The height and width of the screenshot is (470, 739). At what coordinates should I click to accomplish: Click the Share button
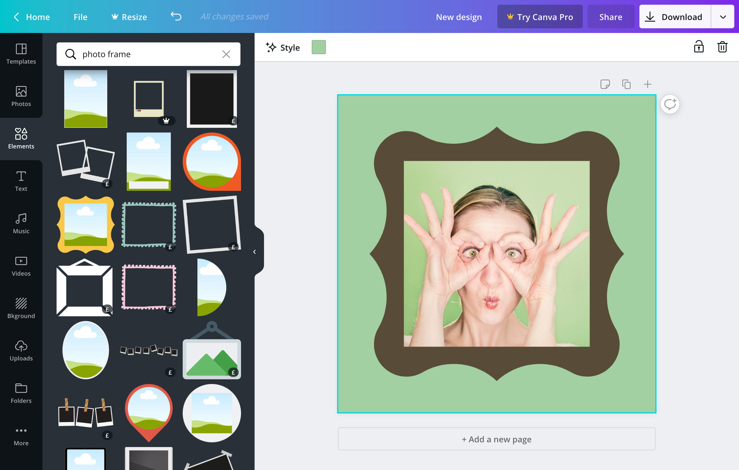click(611, 16)
